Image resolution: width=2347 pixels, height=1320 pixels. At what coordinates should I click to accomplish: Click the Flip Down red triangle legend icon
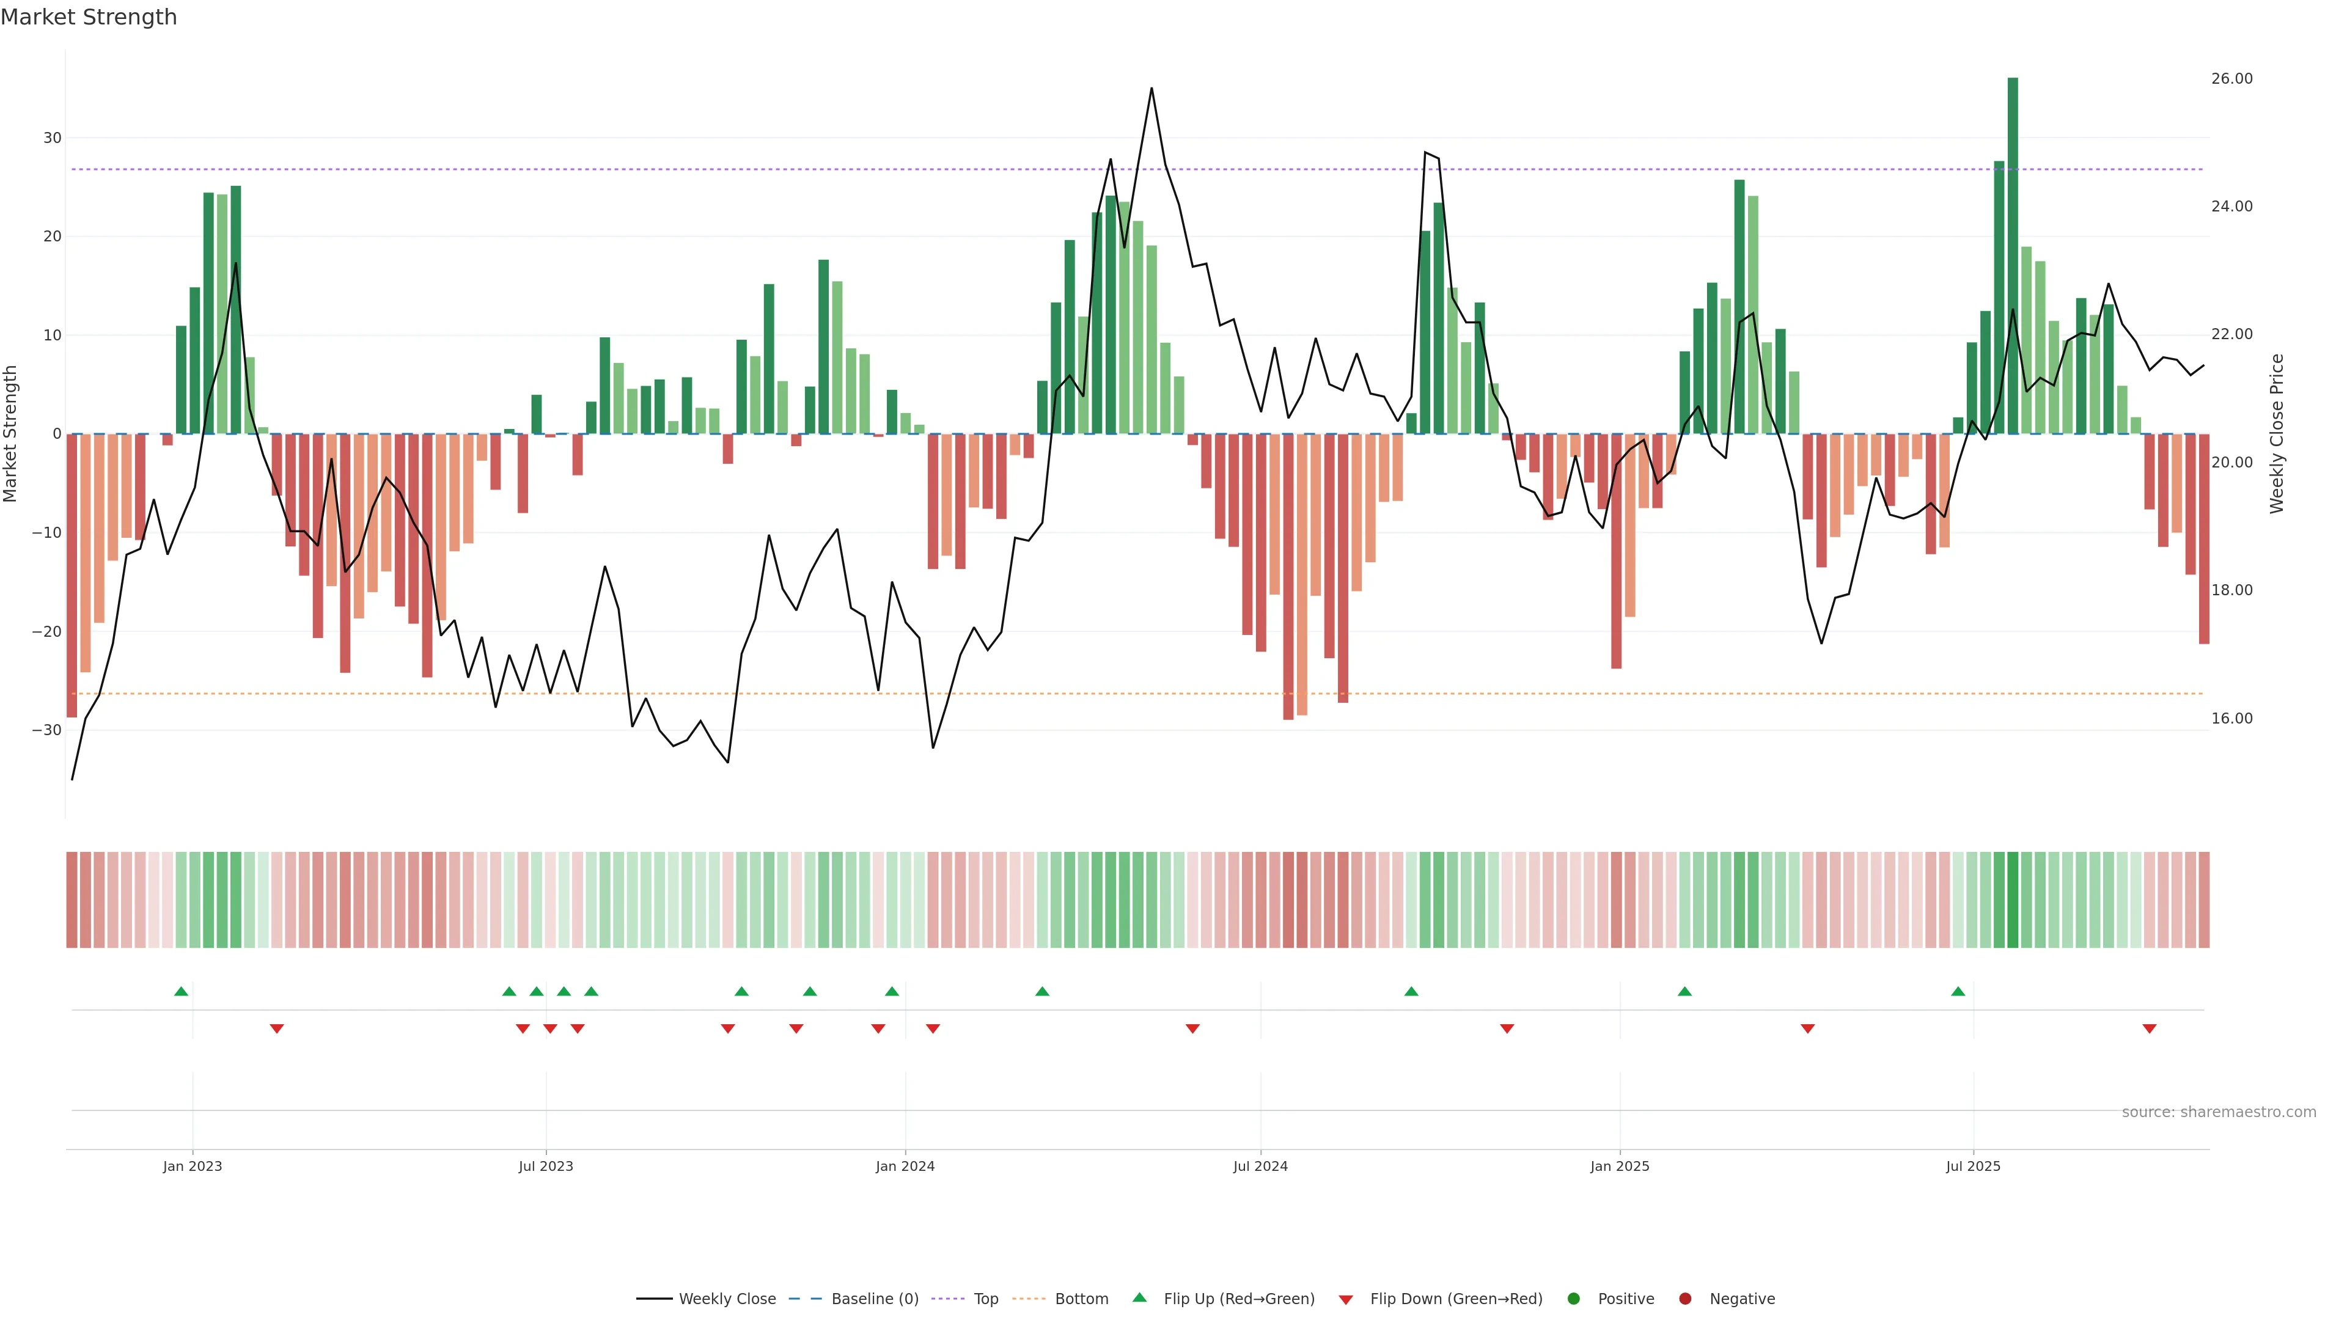[x=1346, y=1300]
